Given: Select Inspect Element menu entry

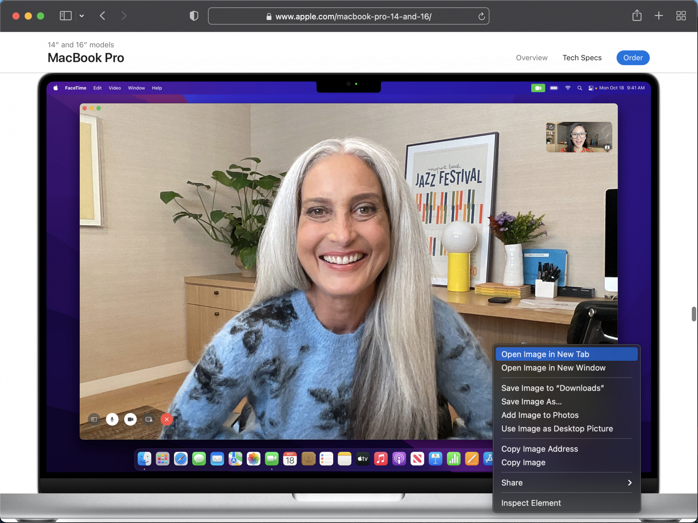Looking at the screenshot, I should pyautogui.click(x=531, y=503).
